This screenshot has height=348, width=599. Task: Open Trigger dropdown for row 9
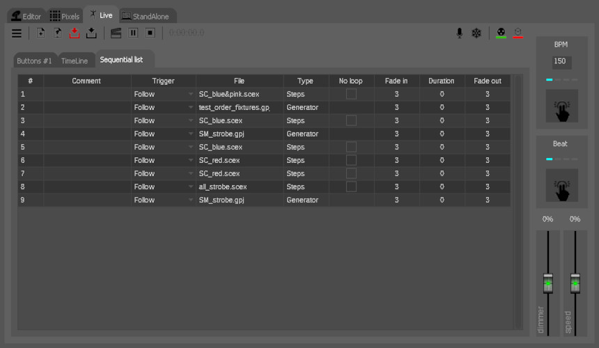click(190, 200)
